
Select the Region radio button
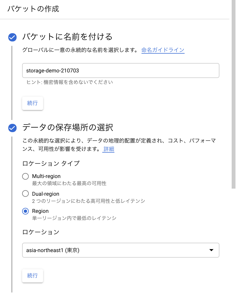(x=25, y=211)
